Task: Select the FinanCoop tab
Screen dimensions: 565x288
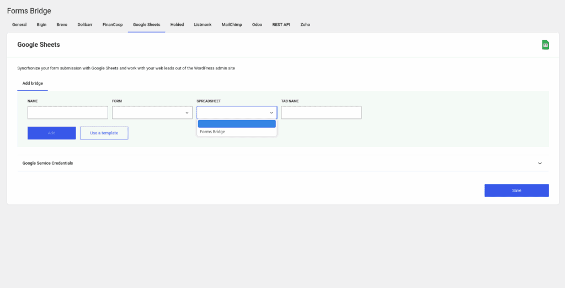Action: (113, 25)
